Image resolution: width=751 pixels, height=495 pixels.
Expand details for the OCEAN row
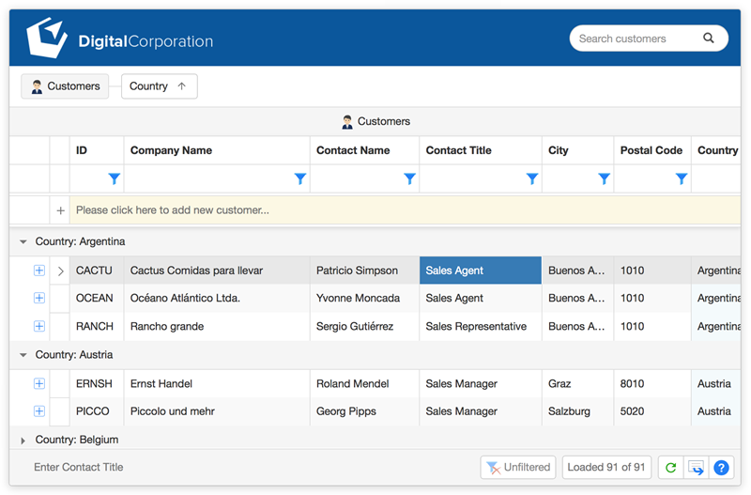tap(39, 298)
